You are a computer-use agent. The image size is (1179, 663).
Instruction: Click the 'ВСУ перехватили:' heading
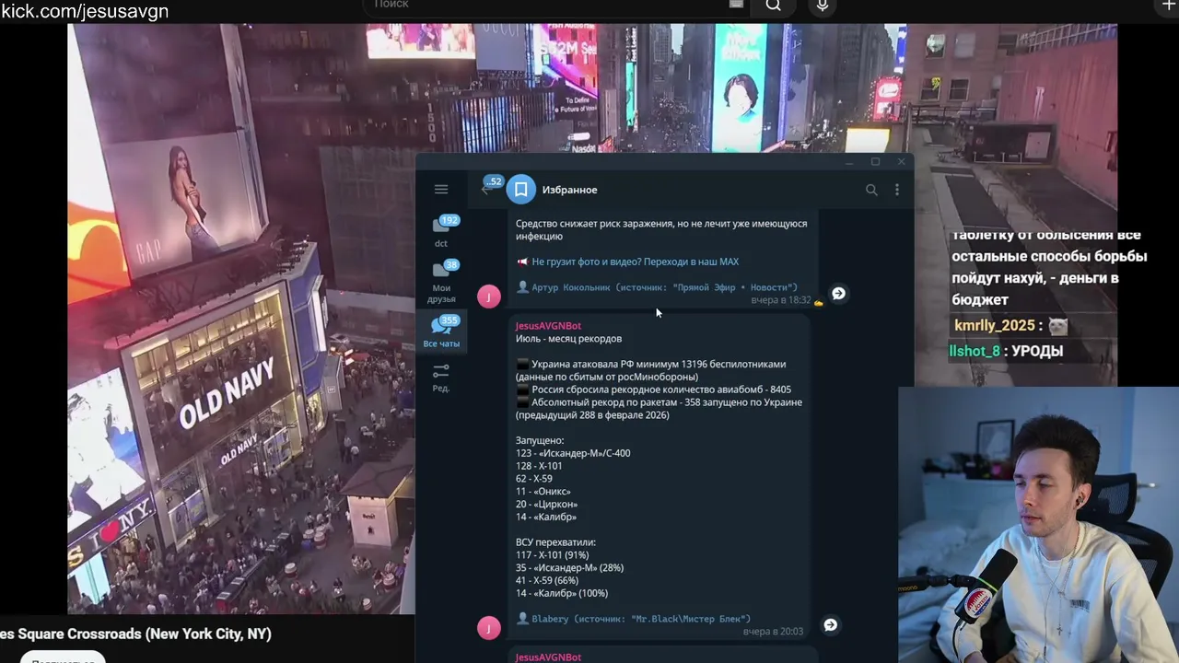555,542
